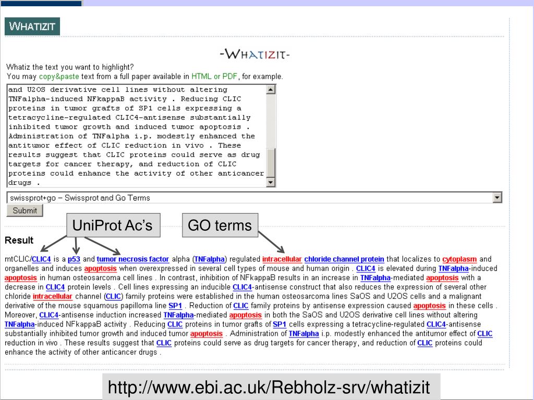Click CLIC link after 'results suggest that'
Screen dimensions: 534x400
click(164, 343)
